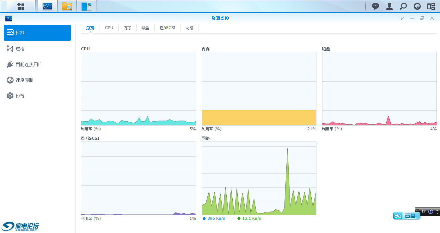Viewport: 440px width, 233px height.
Task: Open the third blue-panel taskbar app
Action: coord(86,6)
